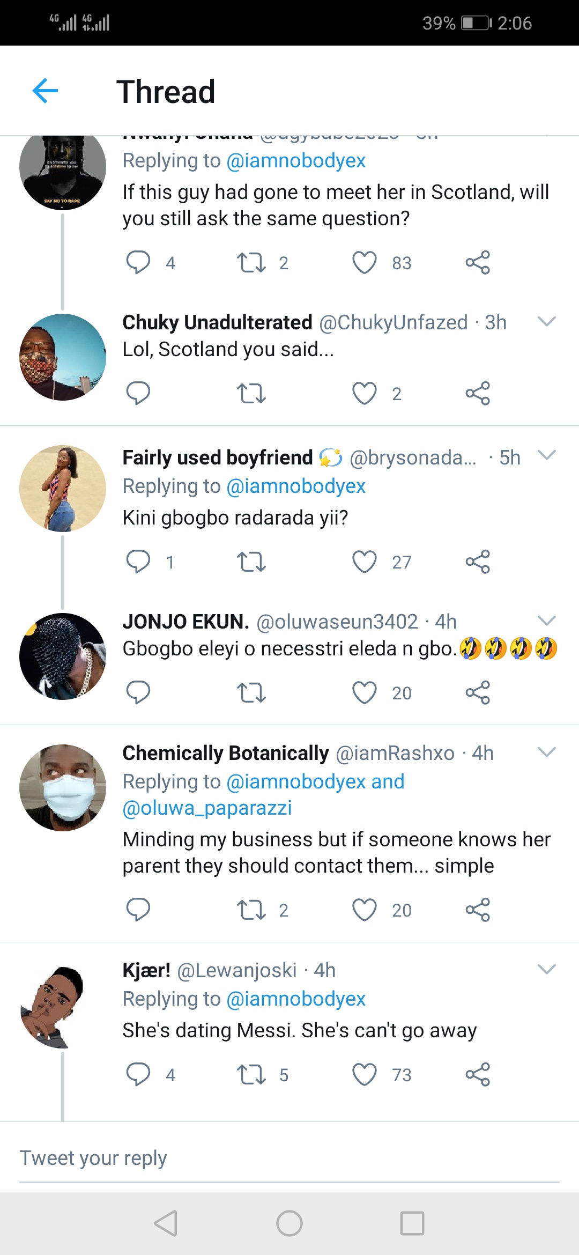Reply to the Scotland question tweet
Image resolution: width=579 pixels, height=1255 pixels.
(138, 262)
